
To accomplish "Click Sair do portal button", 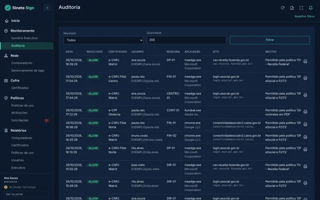I will point(27,194).
